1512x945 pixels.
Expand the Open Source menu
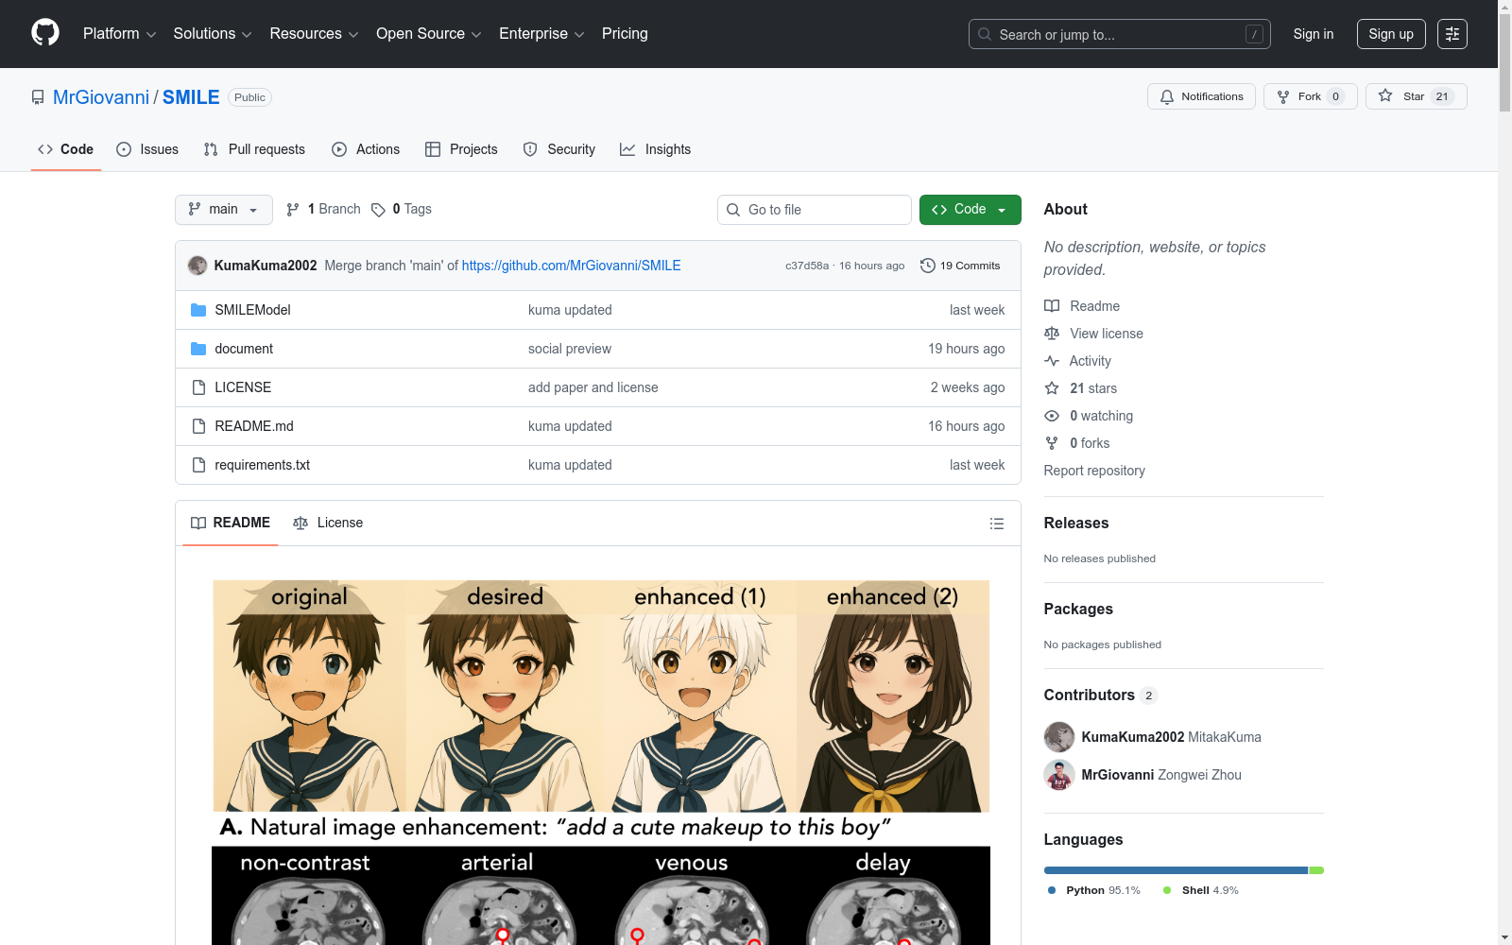pyautogui.click(x=429, y=34)
